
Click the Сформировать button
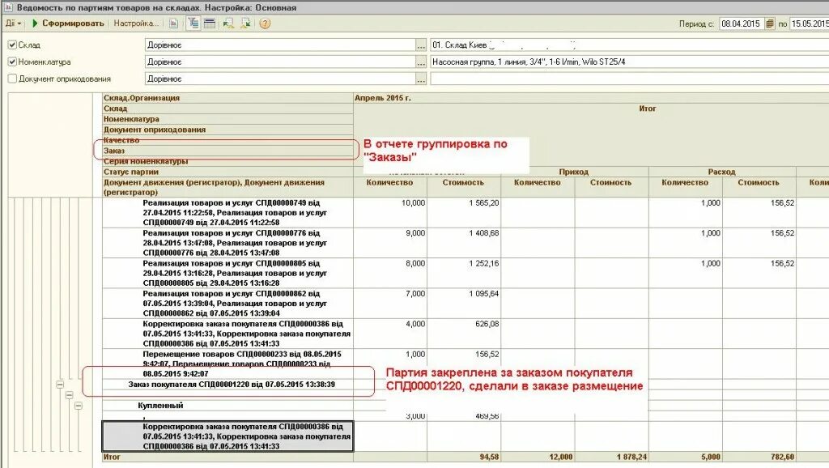click(68, 23)
